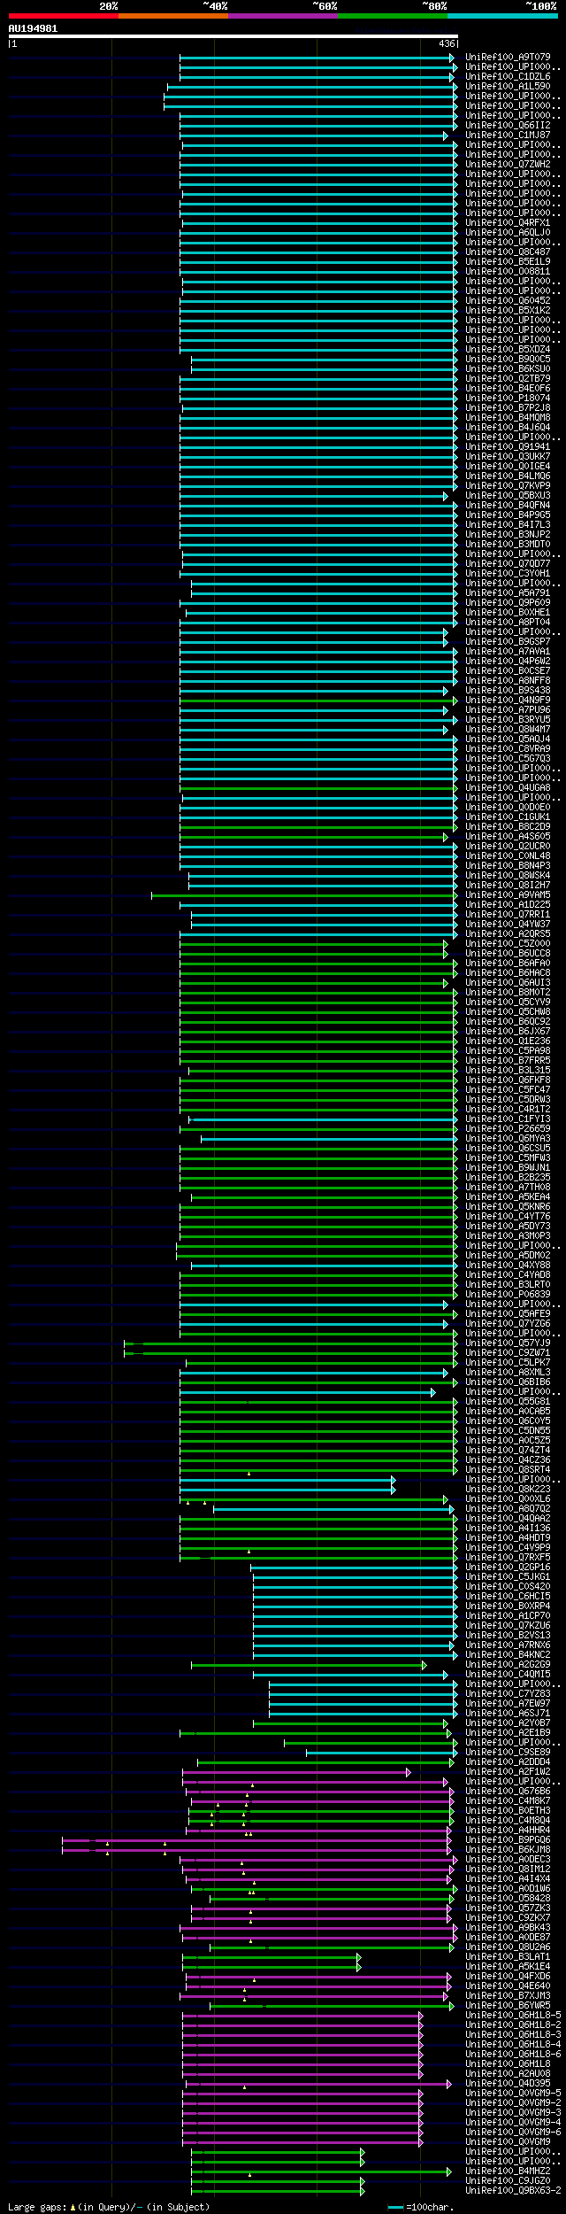Select the UniRef100_A6QLJ0 entry

click(508, 233)
